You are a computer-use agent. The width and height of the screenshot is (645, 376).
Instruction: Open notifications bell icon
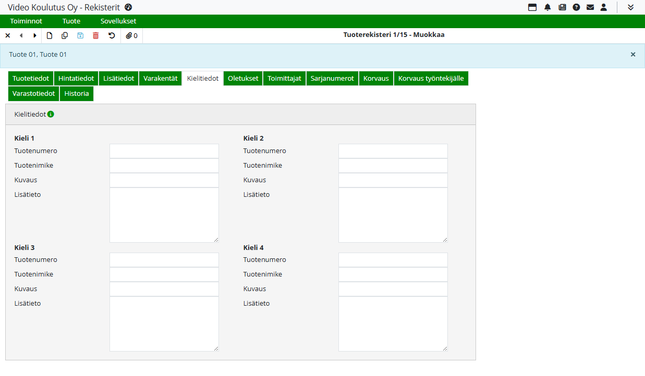tap(547, 7)
